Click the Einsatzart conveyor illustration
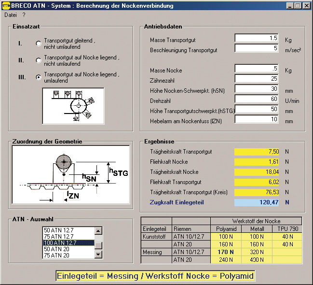This screenshot has height=285, width=313. pyautogui.click(x=73, y=106)
